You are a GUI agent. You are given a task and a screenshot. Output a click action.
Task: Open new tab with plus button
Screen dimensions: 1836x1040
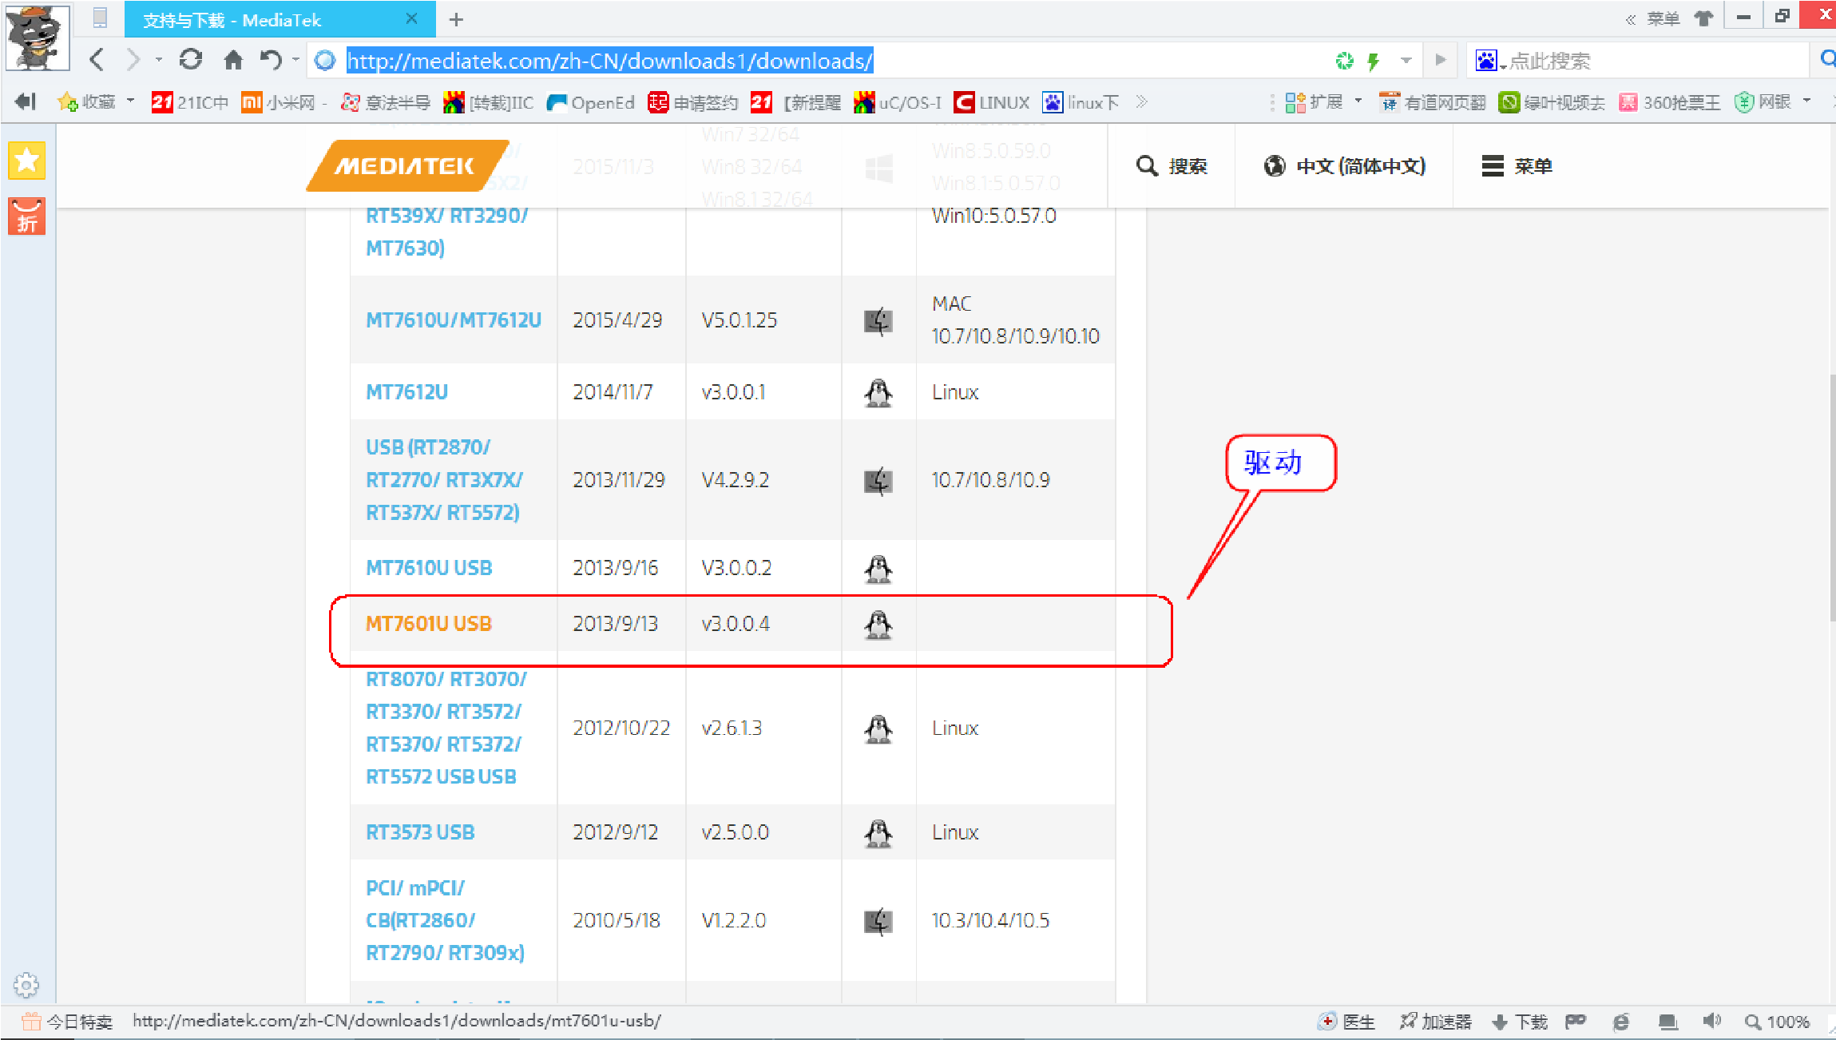(456, 19)
